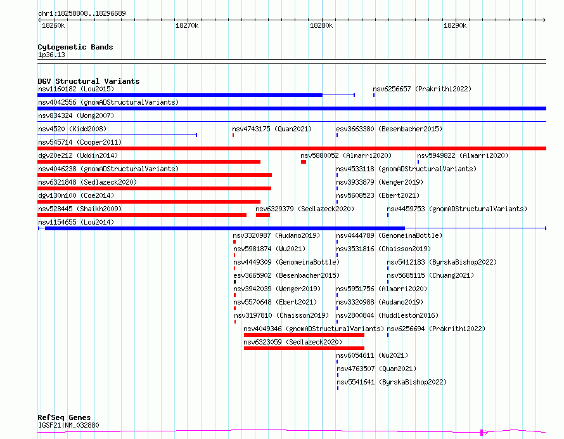The width and height of the screenshot is (564, 439).
Task: Click the red bar under nsv6323059 (Sedlazeck2020)
Action: 304,348
